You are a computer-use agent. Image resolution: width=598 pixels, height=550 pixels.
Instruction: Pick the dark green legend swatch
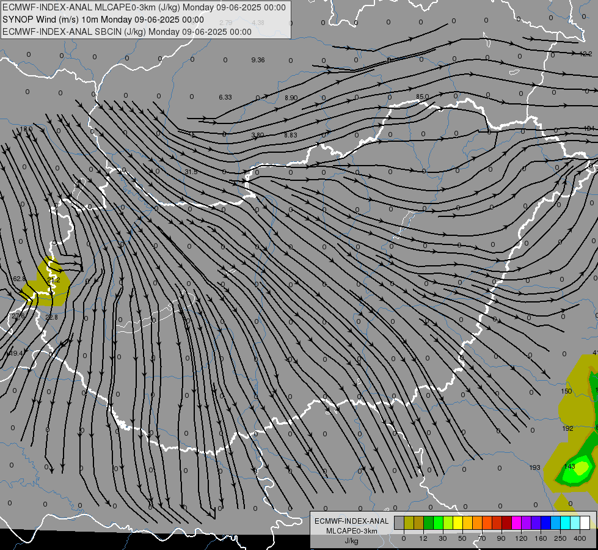[429, 522]
